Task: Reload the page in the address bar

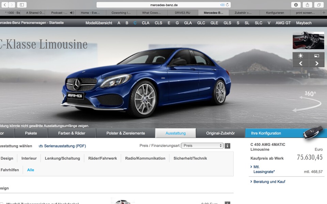Action: click(228, 4)
